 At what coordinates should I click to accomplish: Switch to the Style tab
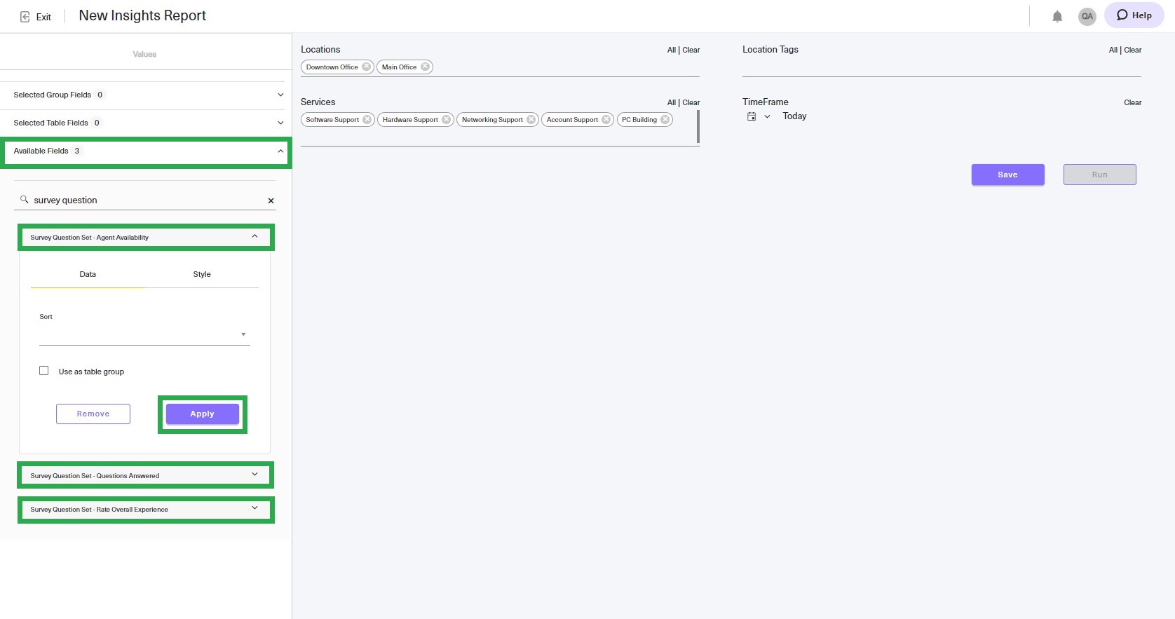(x=202, y=274)
